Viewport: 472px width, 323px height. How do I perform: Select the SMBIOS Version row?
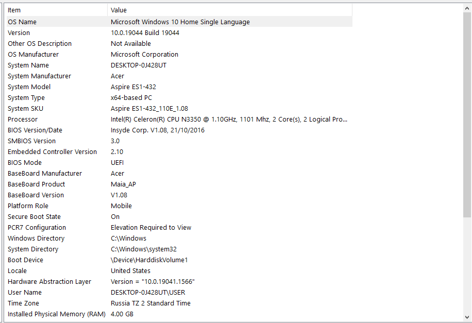pyautogui.click(x=179, y=141)
